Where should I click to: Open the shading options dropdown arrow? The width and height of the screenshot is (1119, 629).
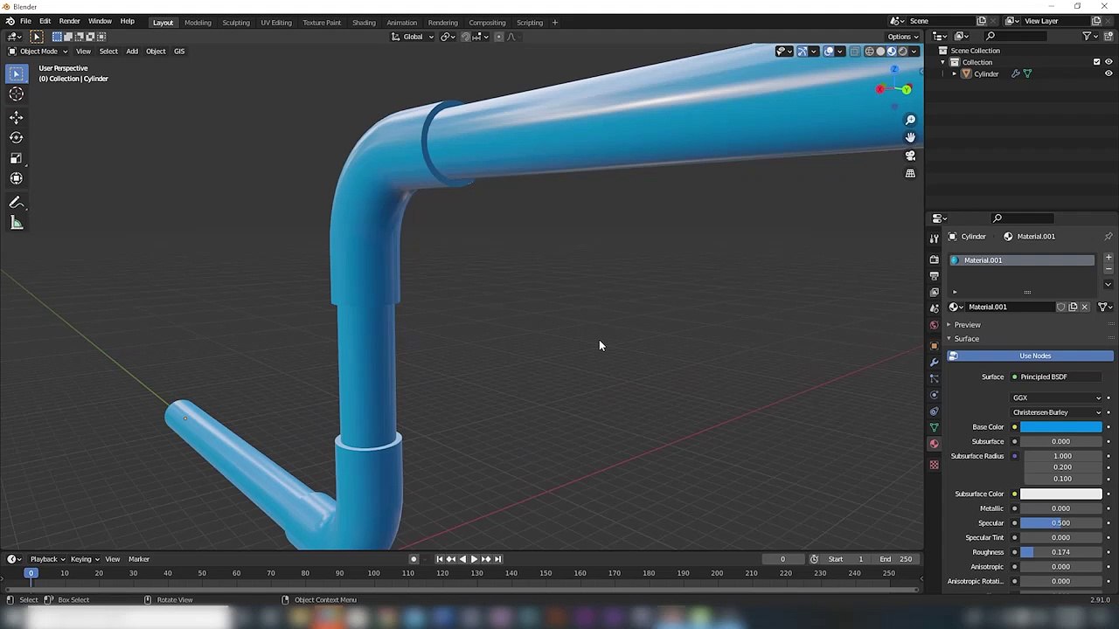click(x=914, y=52)
